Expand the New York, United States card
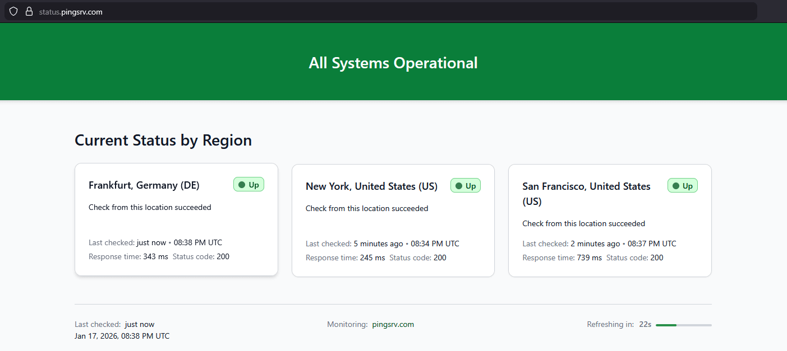Screen dimensions: 787x351 393,220
